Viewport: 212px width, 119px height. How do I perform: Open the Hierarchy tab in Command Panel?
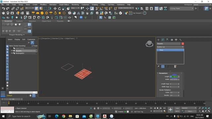(167, 40)
